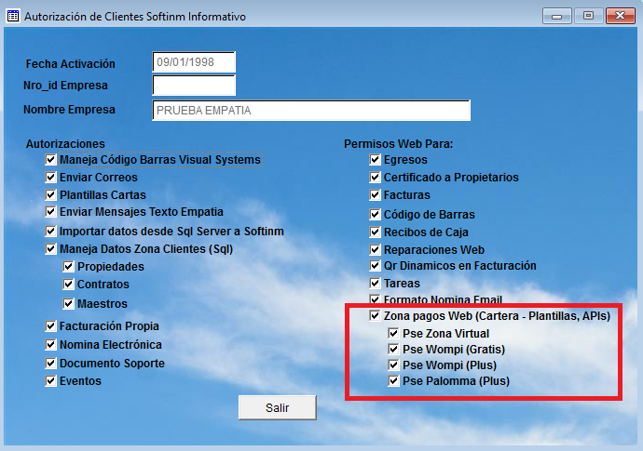Uncheck Documento Soporte
This screenshot has height=451, width=643.
(50, 363)
